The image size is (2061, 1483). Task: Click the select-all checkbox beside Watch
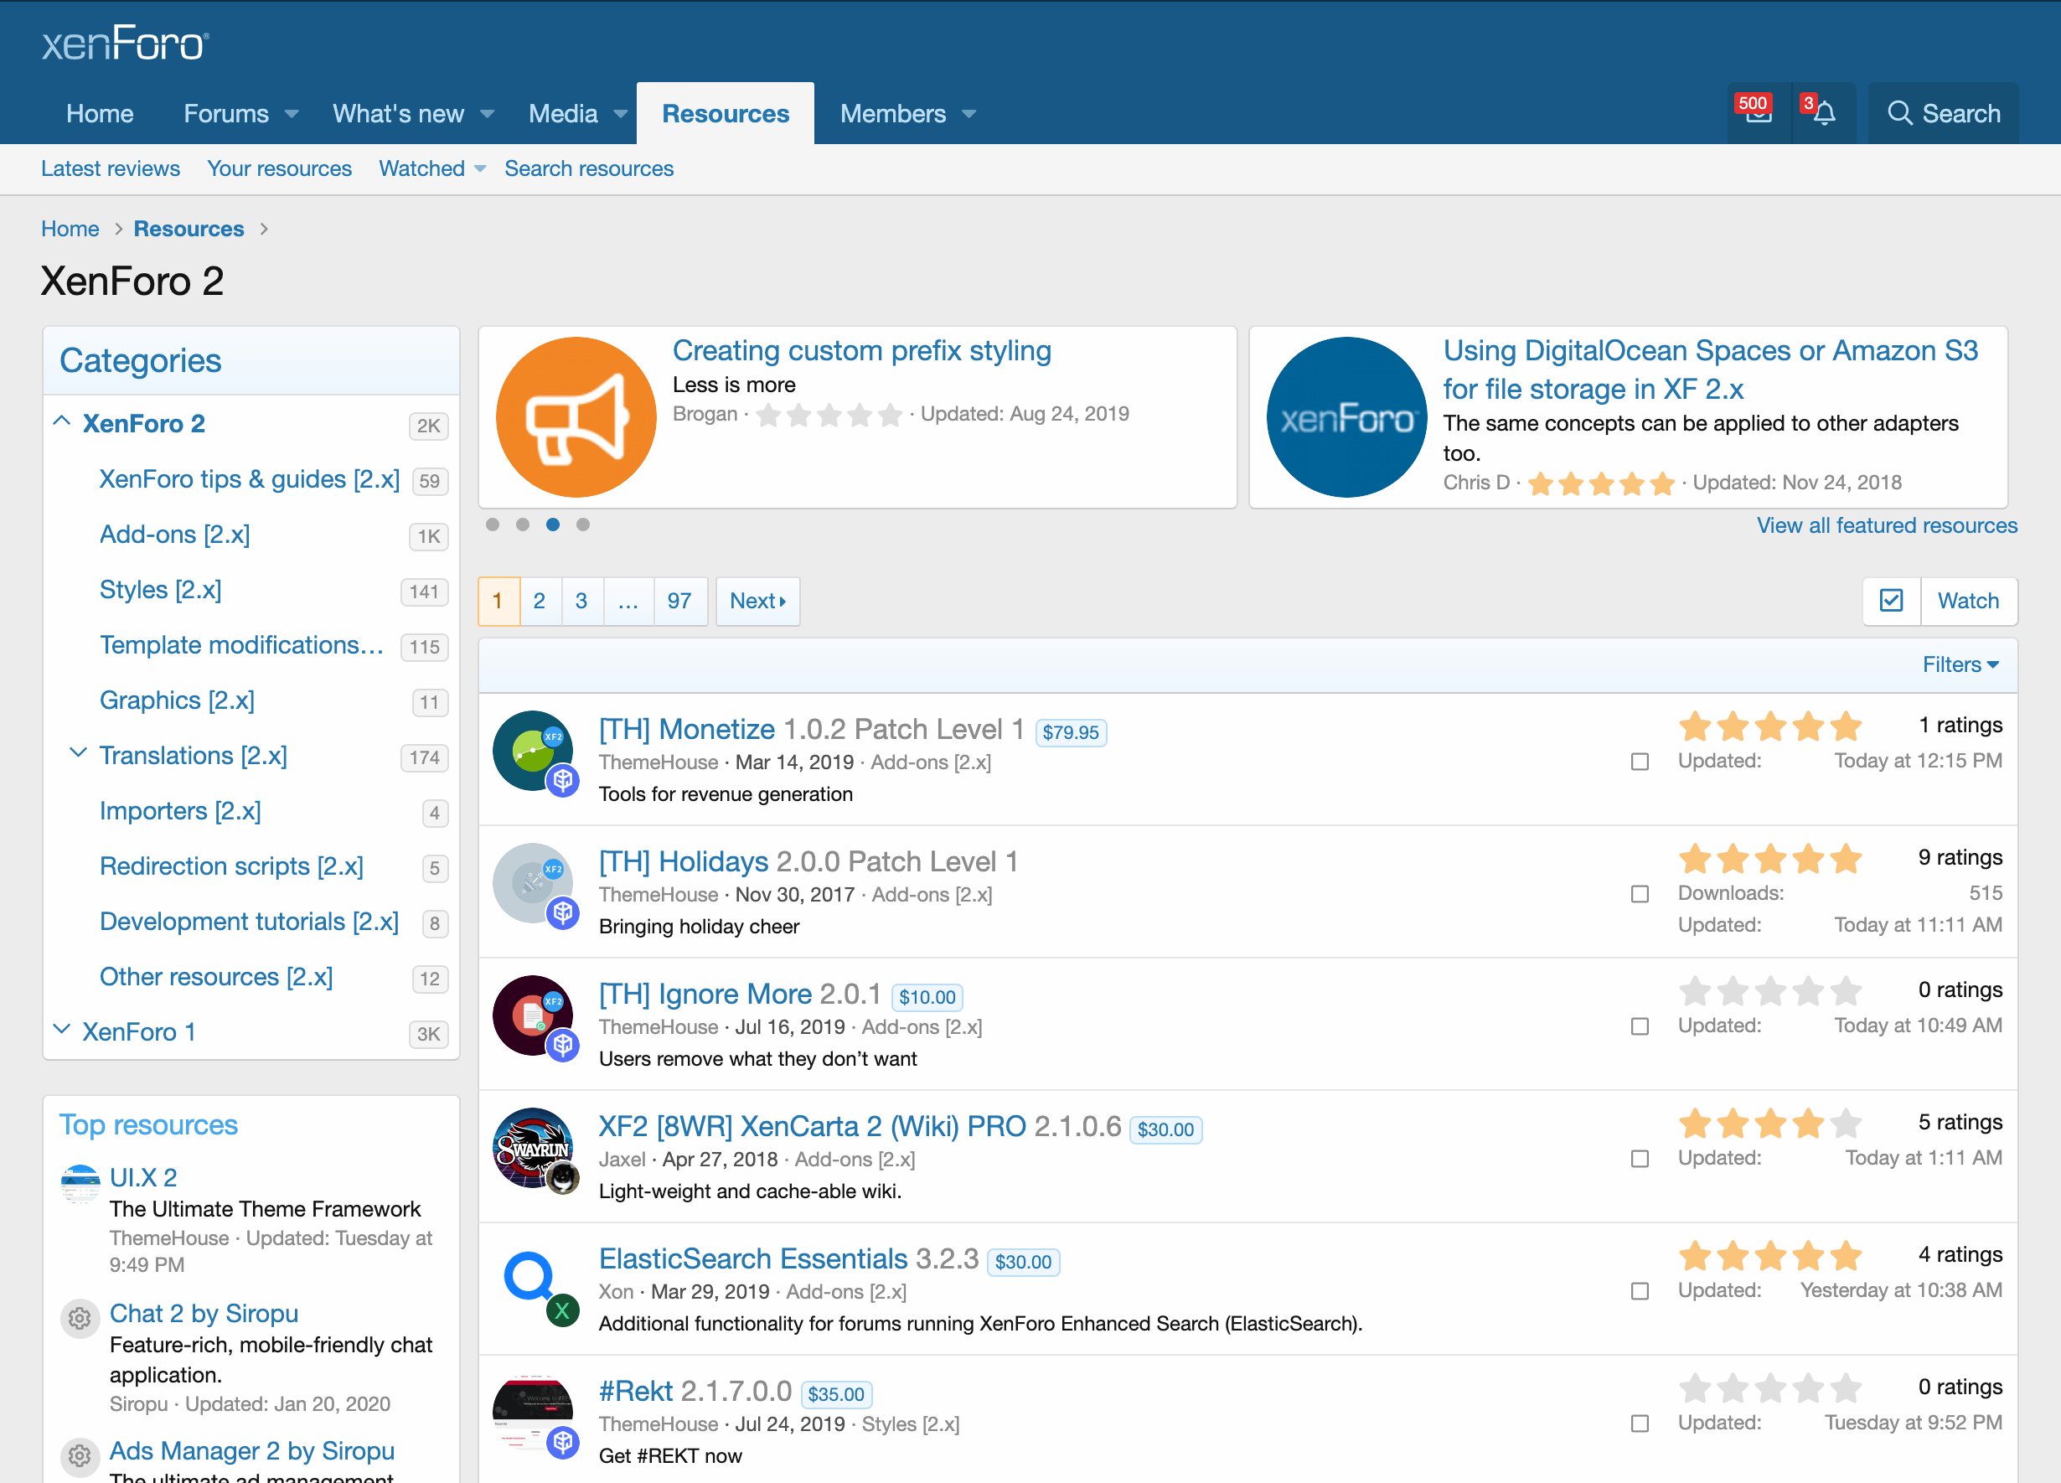pyautogui.click(x=1891, y=601)
